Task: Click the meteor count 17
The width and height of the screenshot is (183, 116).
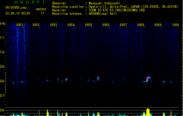Action: click(x=42, y=13)
